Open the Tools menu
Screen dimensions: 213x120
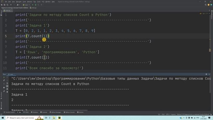[39, 2]
